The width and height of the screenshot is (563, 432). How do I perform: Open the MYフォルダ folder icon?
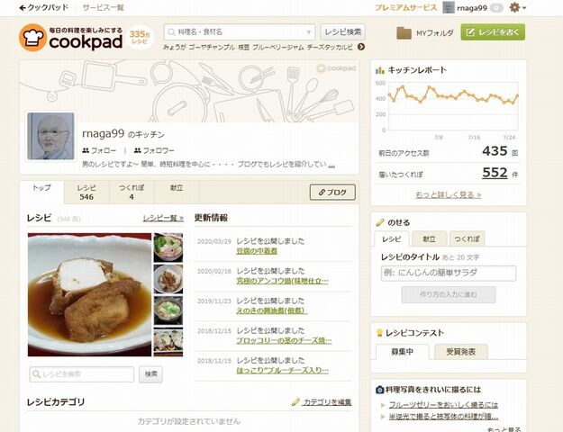tap(404, 33)
